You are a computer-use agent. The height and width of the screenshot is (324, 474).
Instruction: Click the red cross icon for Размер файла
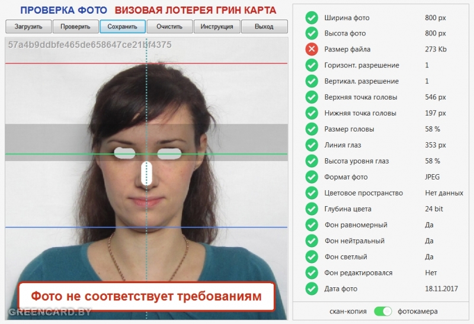[312, 49]
